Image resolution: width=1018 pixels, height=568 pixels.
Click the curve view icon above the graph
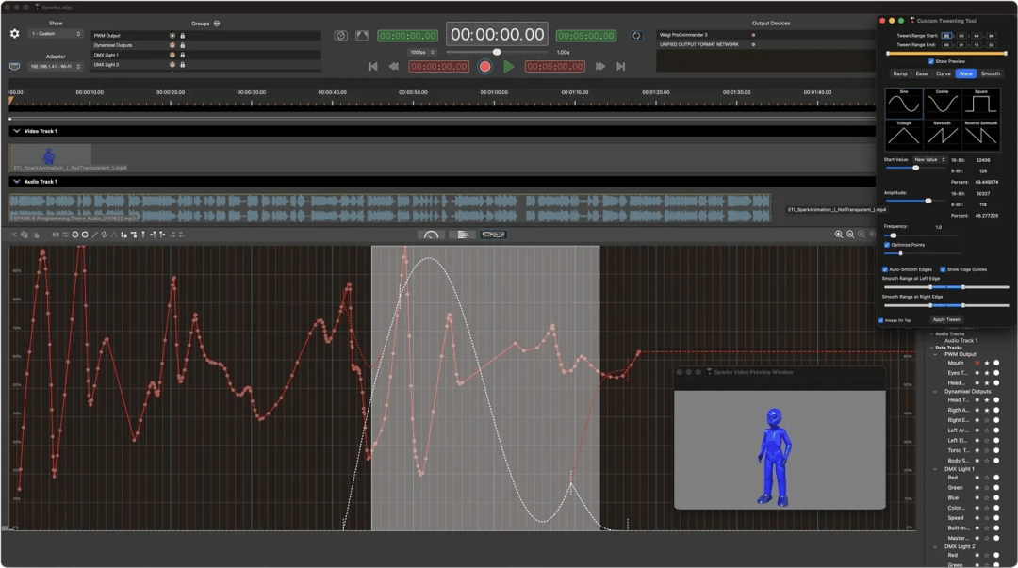[x=431, y=235]
